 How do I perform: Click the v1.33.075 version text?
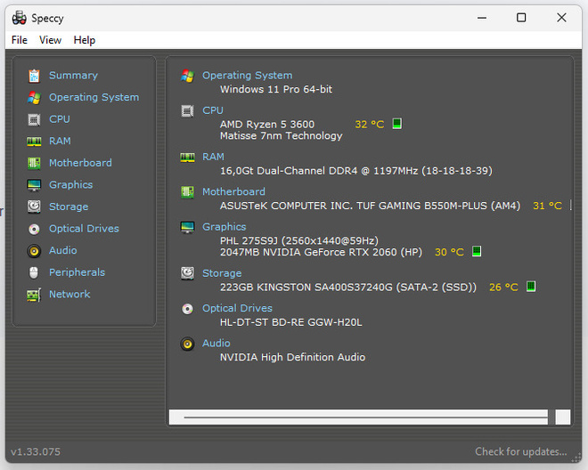coord(36,451)
